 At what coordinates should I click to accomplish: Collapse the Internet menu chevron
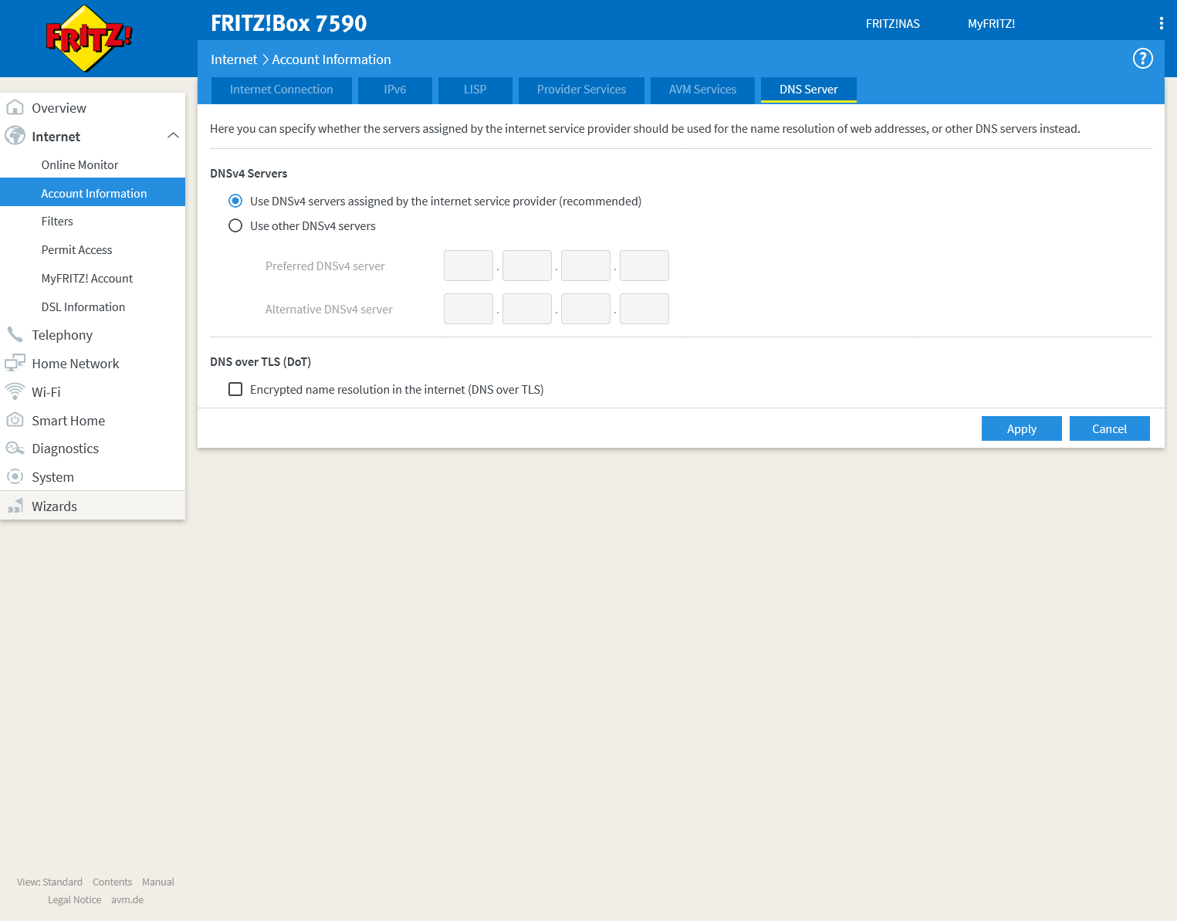pos(173,136)
